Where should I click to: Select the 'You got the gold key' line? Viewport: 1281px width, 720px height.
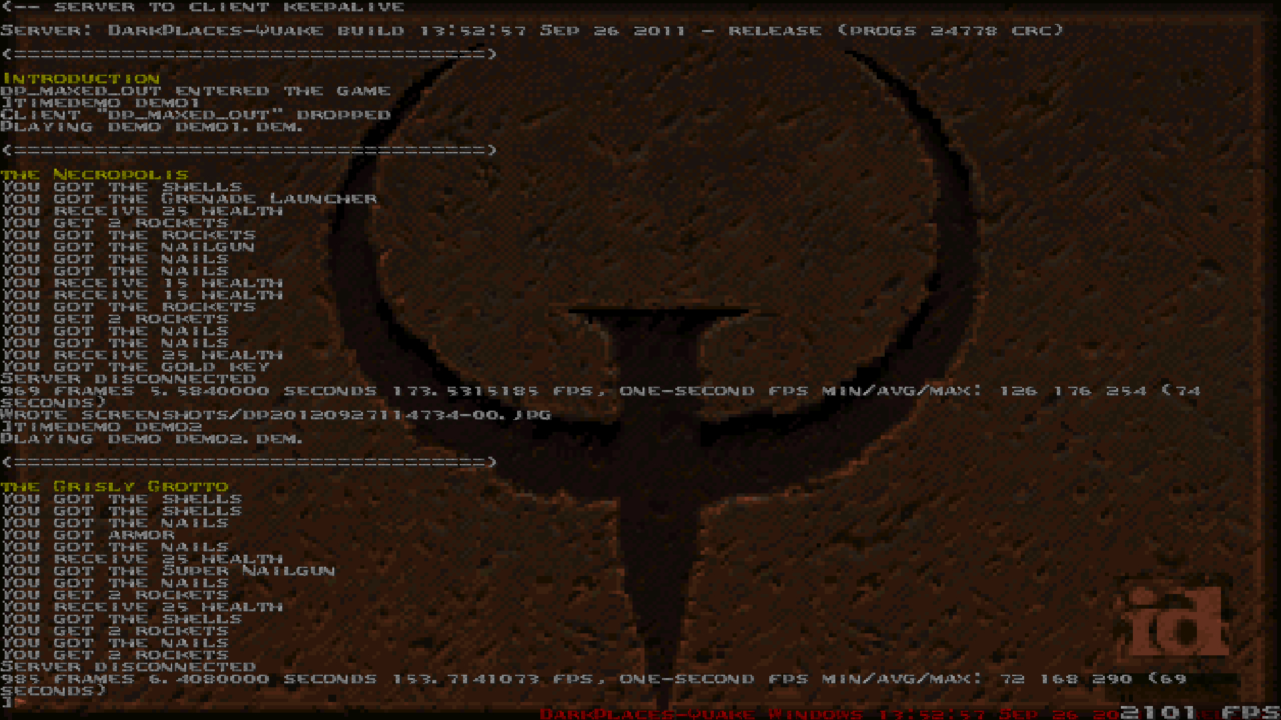(x=135, y=367)
